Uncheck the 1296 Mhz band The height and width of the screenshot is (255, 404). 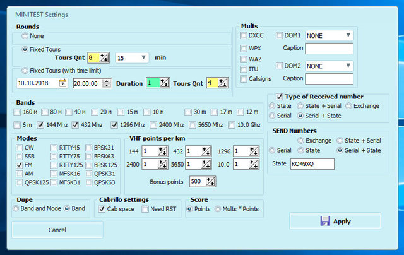pyautogui.click(x=114, y=125)
